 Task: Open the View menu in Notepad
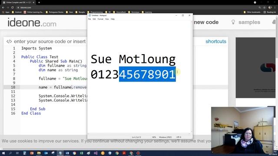(107, 19)
